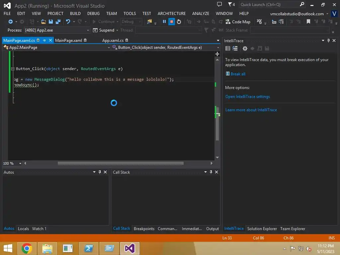Open PowerShell from the taskbar

tap(88, 248)
